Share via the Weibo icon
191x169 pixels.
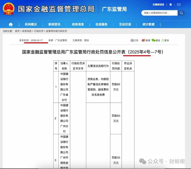coord(143,40)
